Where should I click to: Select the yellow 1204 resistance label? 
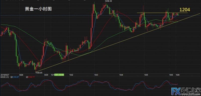185,10
